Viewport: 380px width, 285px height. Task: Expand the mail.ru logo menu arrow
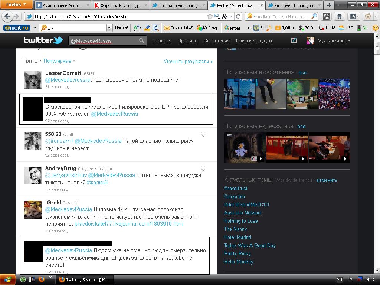click(x=35, y=28)
